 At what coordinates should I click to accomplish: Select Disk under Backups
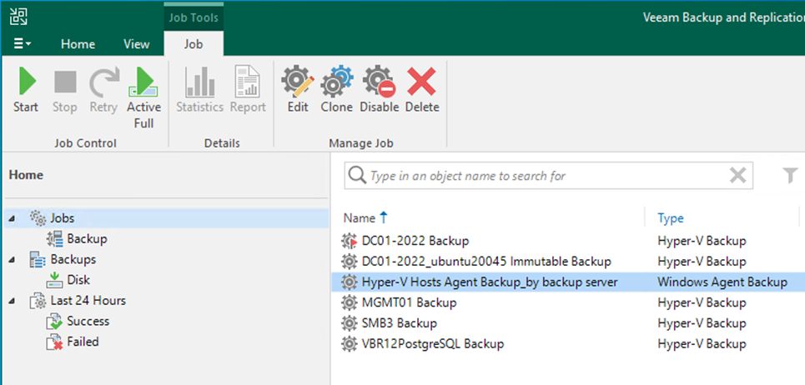(x=78, y=279)
